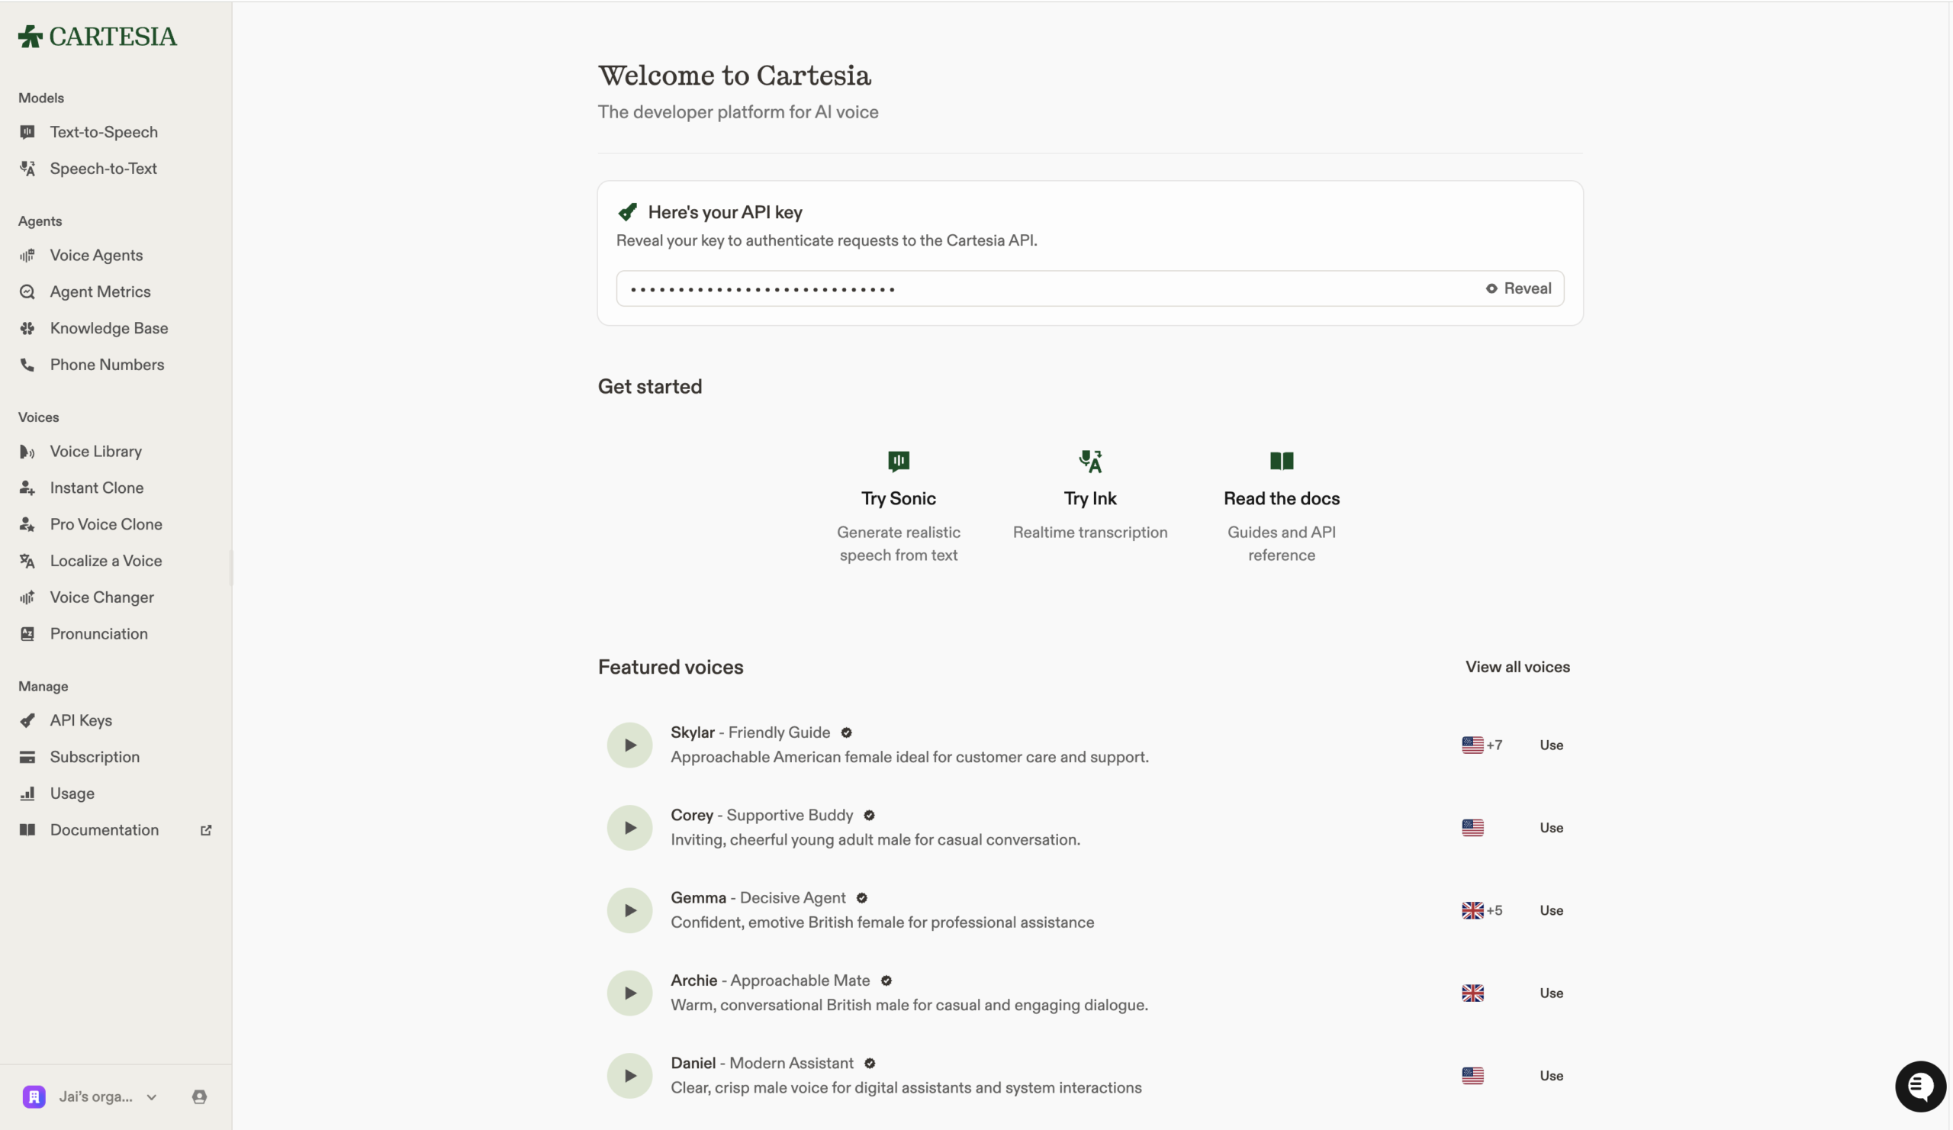The width and height of the screenshot is (1953, 1130).
Task: Click the UK flag in Archie's row
Action: pos(1472,993)
